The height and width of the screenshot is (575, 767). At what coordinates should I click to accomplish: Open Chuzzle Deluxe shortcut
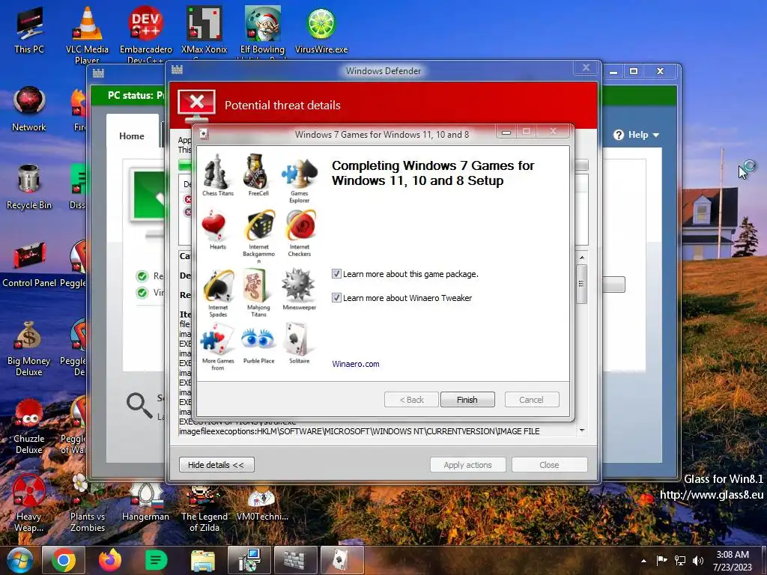pyautogui.click(x=29, y=426)
